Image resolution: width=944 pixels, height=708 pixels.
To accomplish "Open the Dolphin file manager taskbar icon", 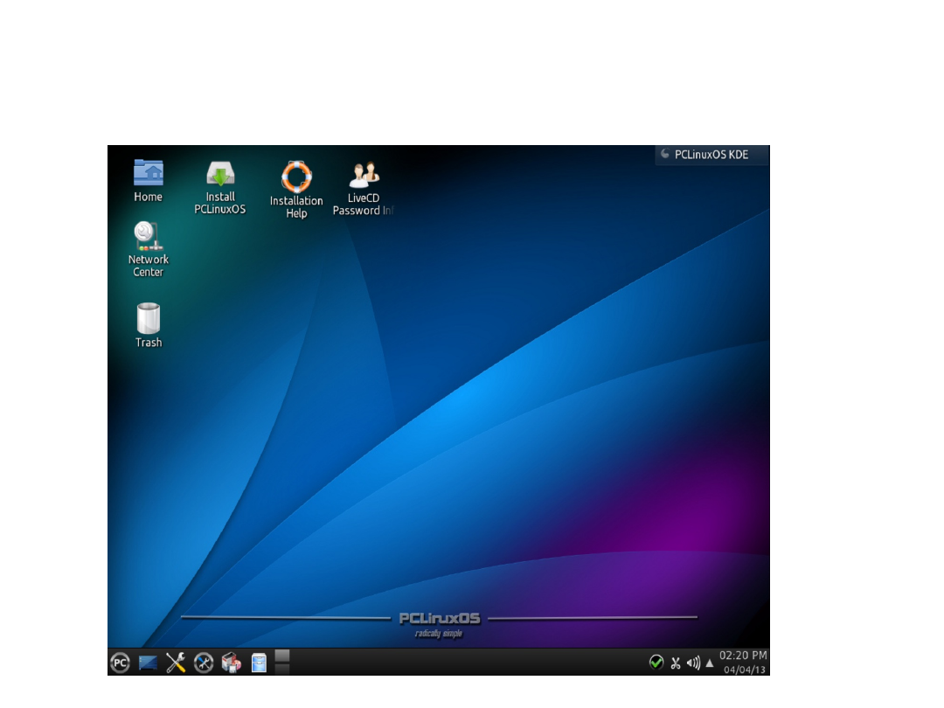I will click(x=259, y=663).
